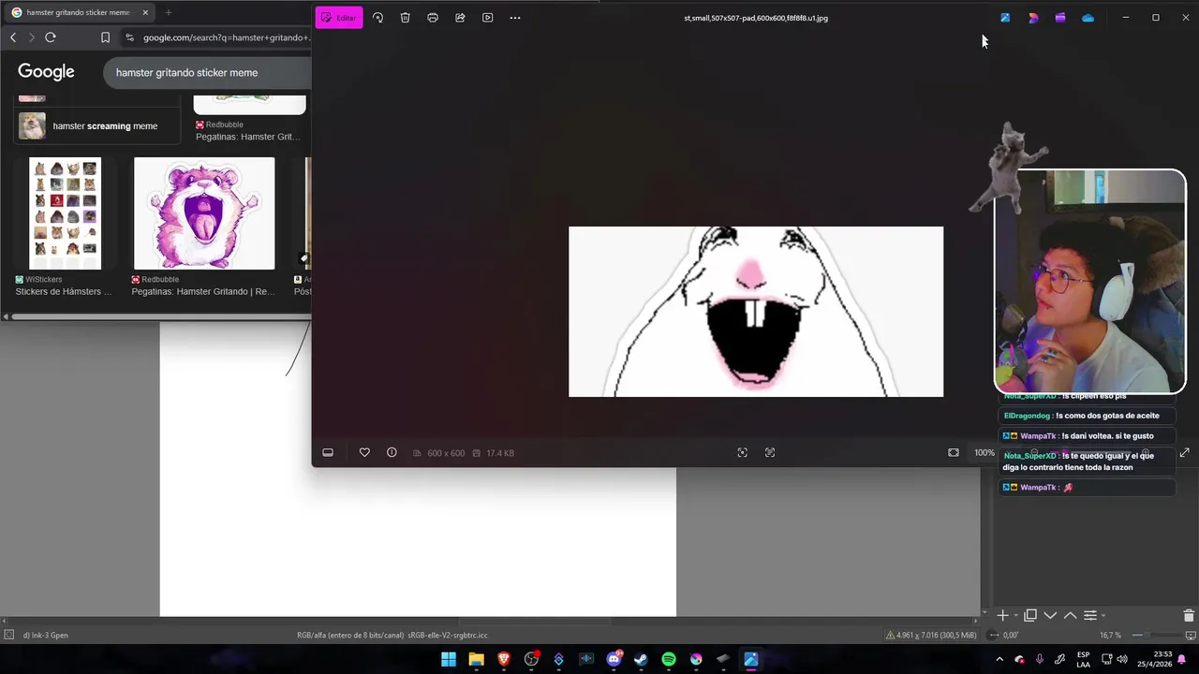Enter fullscreen with expand arrows icon
The image size is (1199, 674).
[1185, 452]
